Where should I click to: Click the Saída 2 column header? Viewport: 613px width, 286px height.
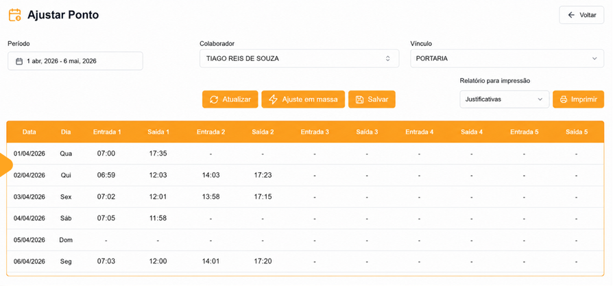click(263, 132)
